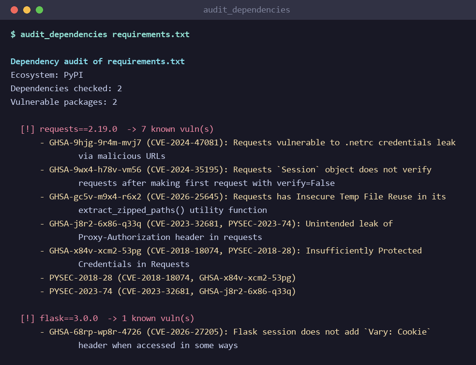Click the green maximize window button

click(40, 10)
